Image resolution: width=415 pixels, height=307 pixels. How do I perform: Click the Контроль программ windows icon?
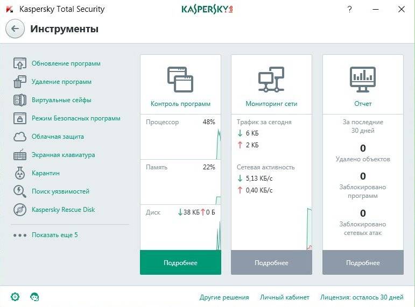(x=180, y=80)
